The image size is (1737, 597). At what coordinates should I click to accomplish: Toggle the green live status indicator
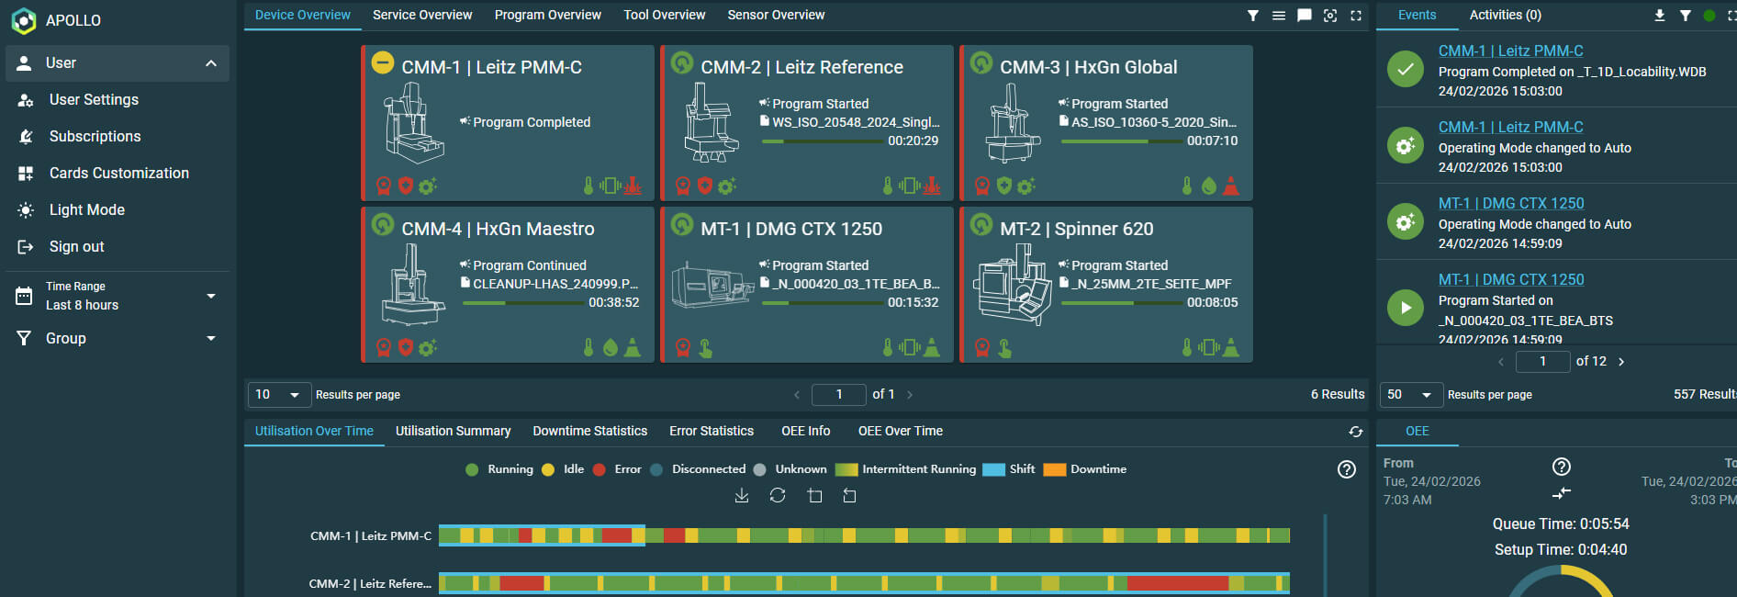[1709, 16]
